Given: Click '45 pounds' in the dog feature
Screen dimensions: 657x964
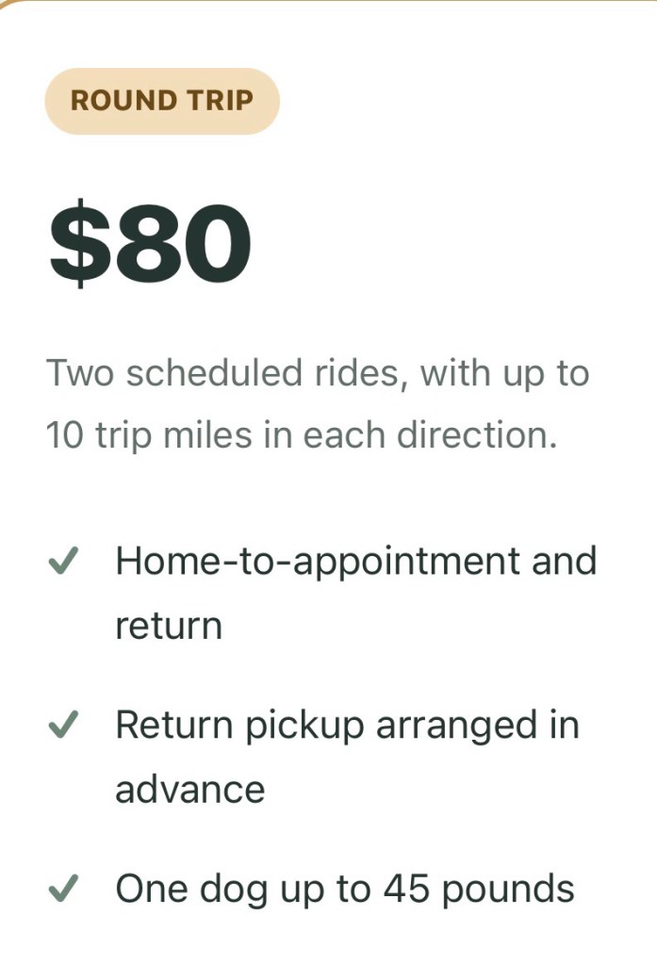Looking at the screenshot, I should click(x=479, y=890).
